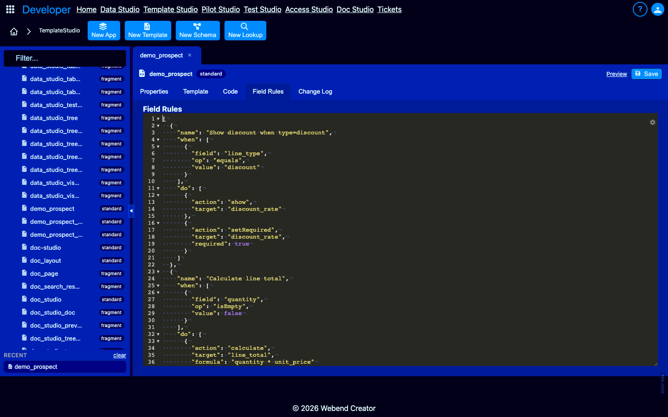Open Pilot Studio from top navigation
668x417 pixels.
tap(221, 9)
